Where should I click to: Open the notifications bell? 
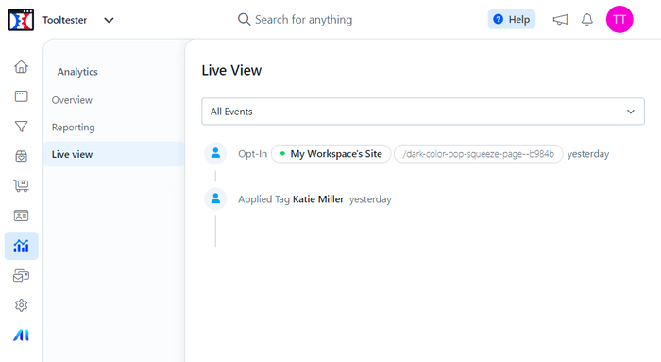pos(587,20)
